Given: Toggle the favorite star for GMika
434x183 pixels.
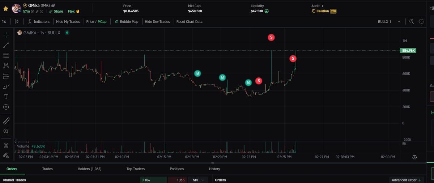Looking at the screenshot, I should coord(6,8).
